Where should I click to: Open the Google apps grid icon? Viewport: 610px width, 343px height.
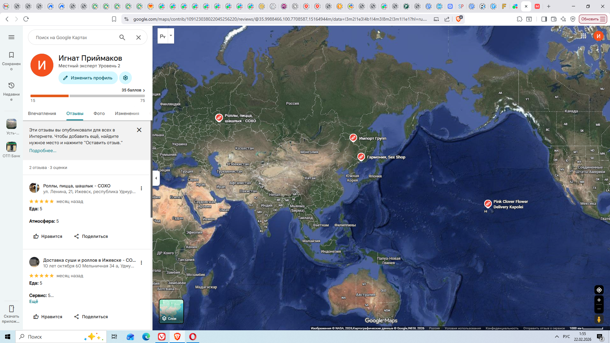point(583,36)
